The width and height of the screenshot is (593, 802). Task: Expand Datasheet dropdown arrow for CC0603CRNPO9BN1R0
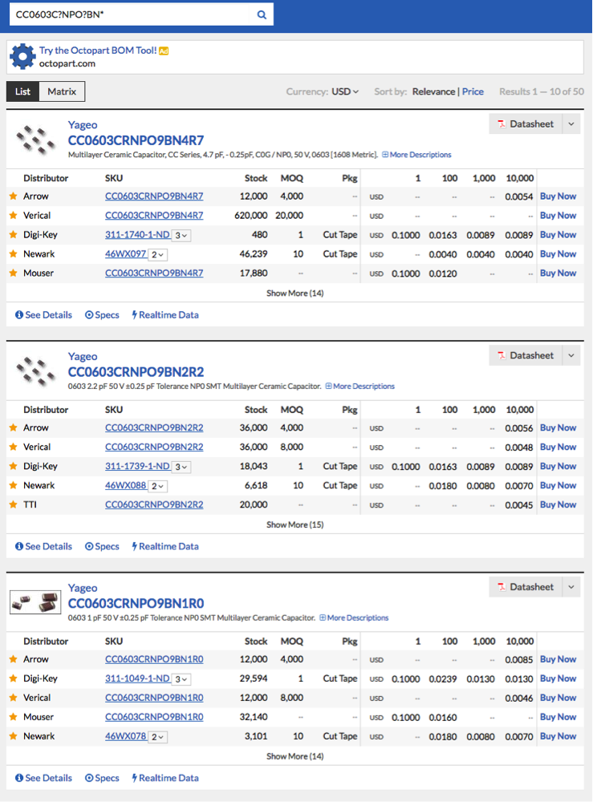(x=571, y=587)
